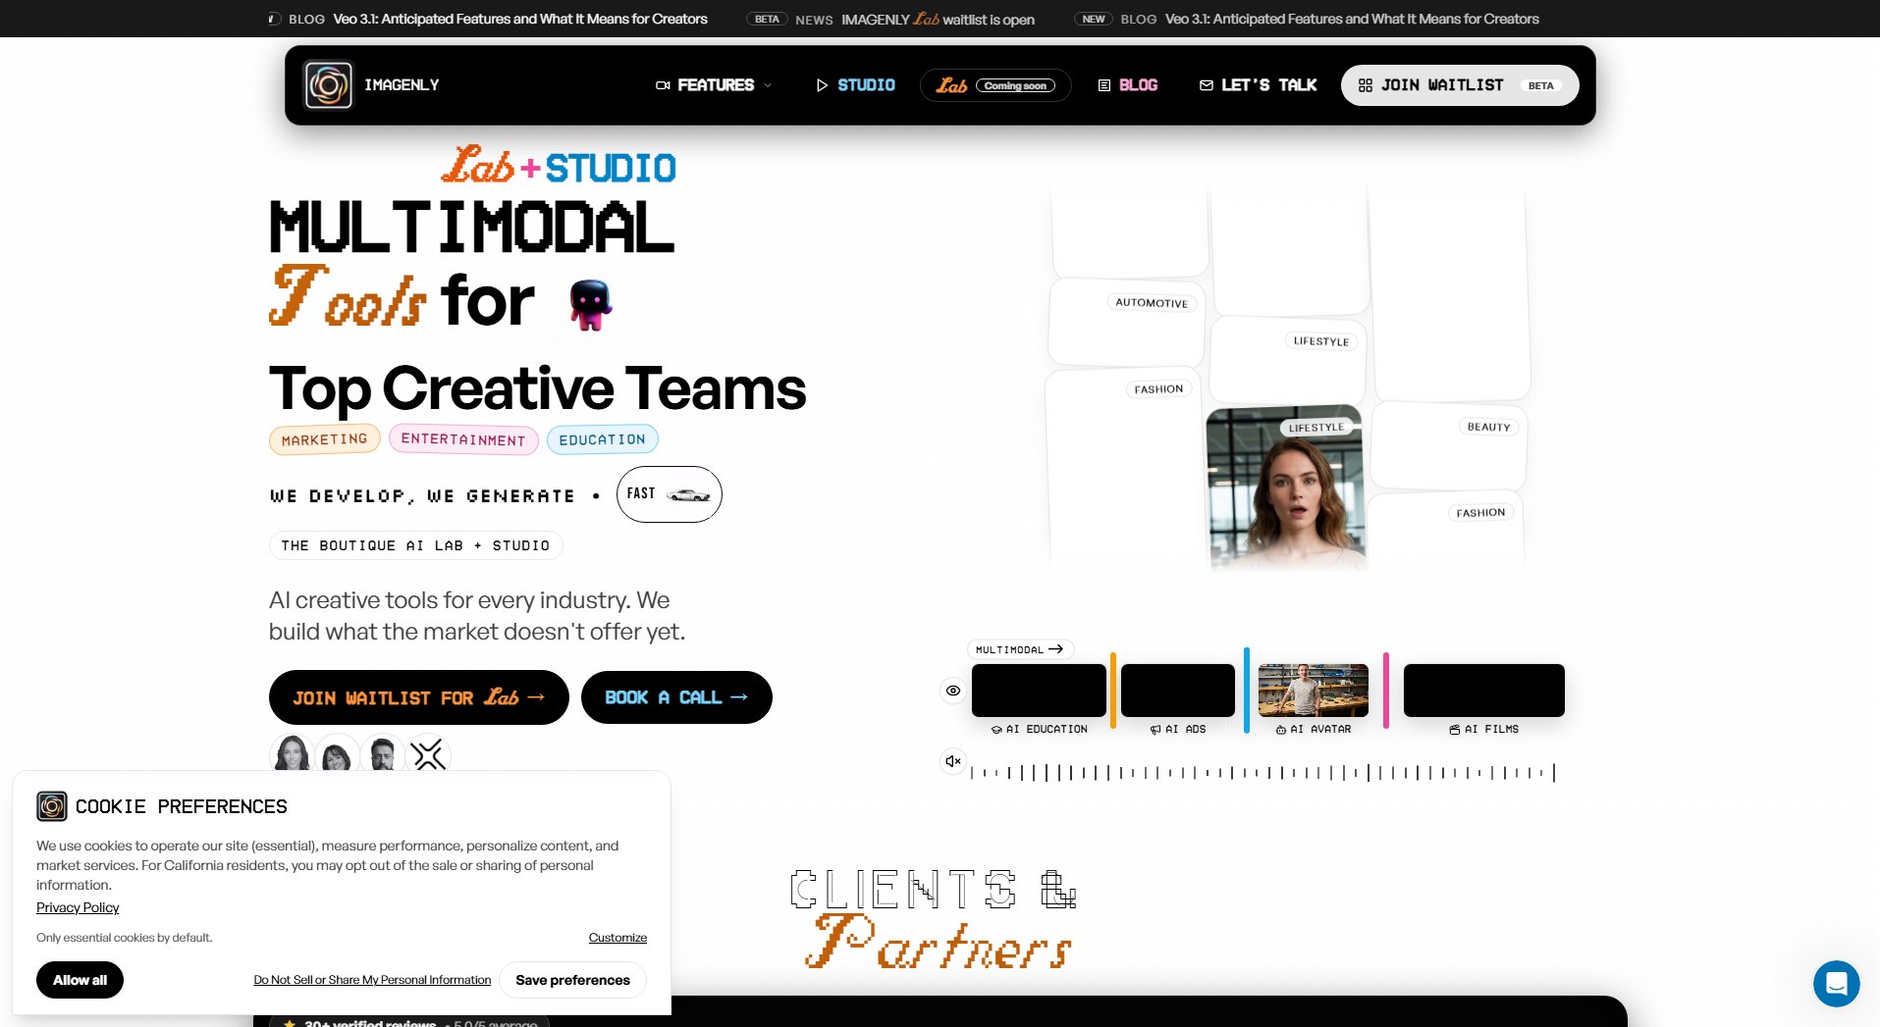Mute timeline audio with the speaker icon

(951, 760)
